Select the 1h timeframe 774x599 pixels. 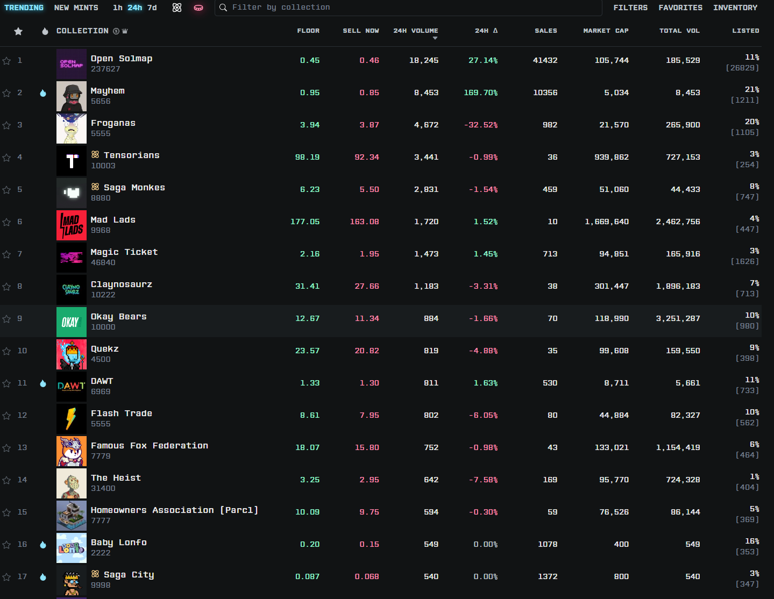click(x=118, y=8)
